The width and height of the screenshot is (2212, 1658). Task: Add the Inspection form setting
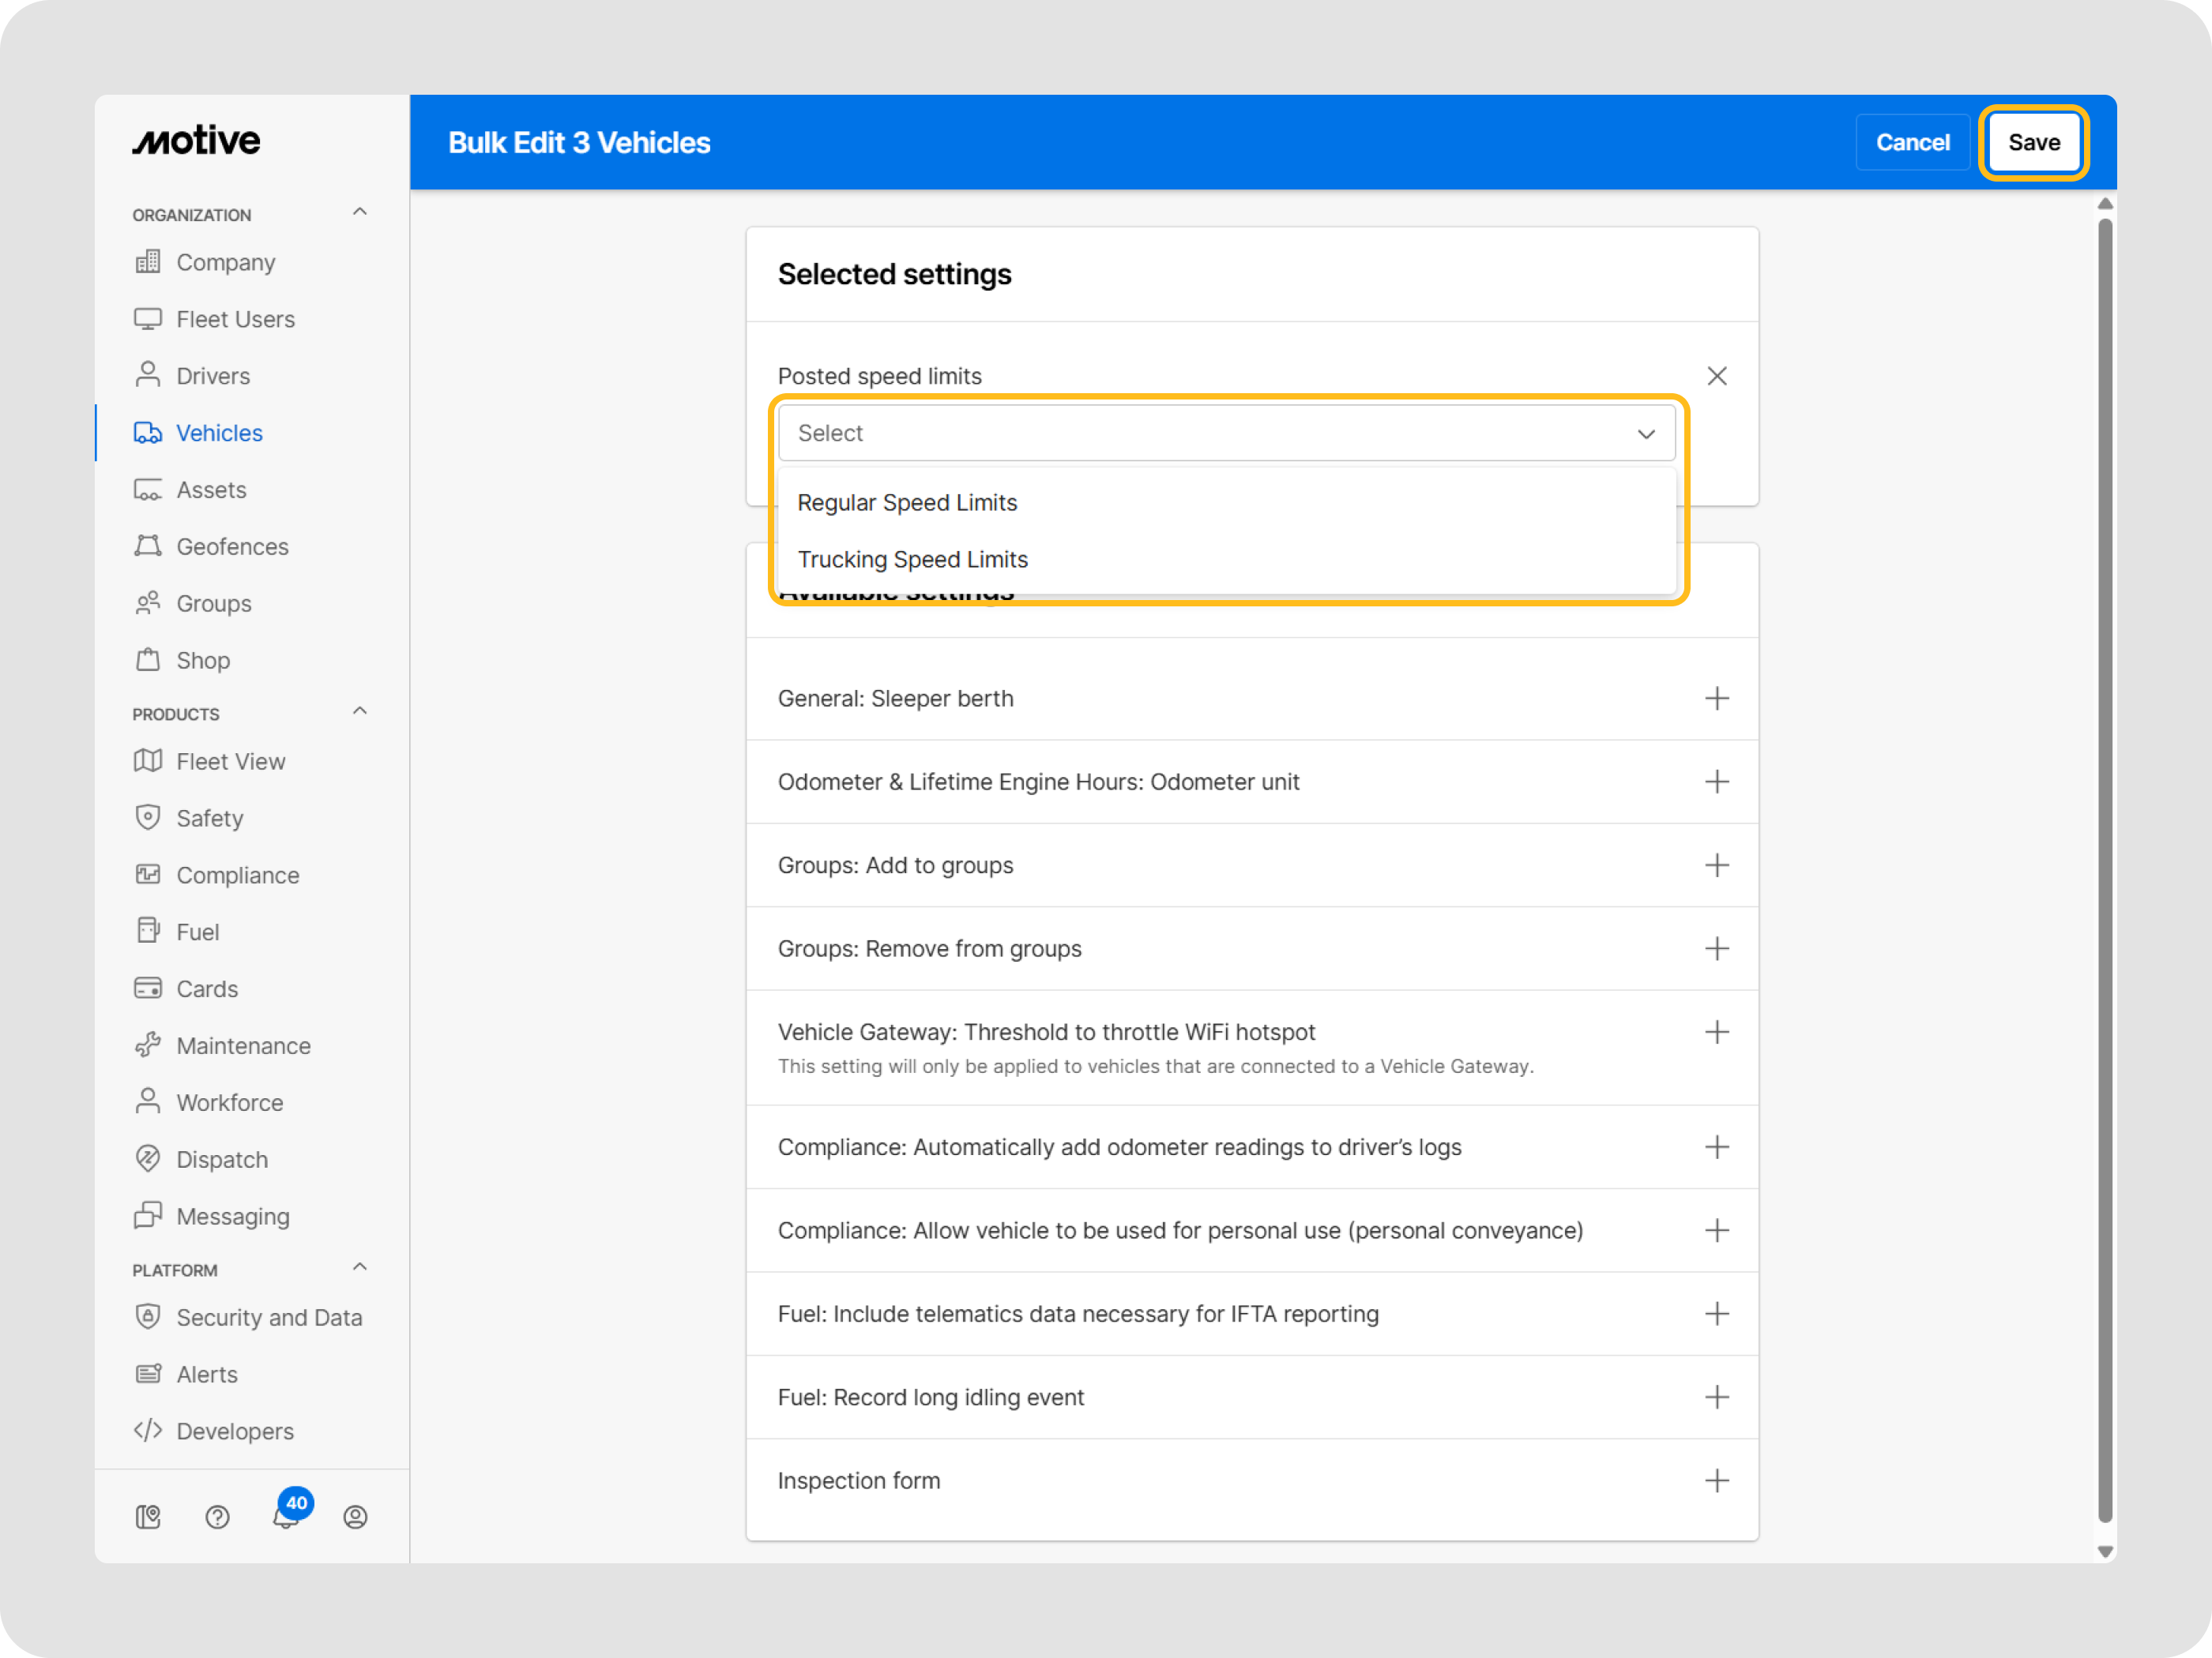pyautogui.click(x=1716, y=1480)
